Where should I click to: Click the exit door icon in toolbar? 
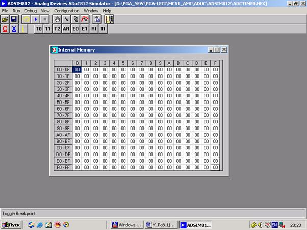(109, 19)
